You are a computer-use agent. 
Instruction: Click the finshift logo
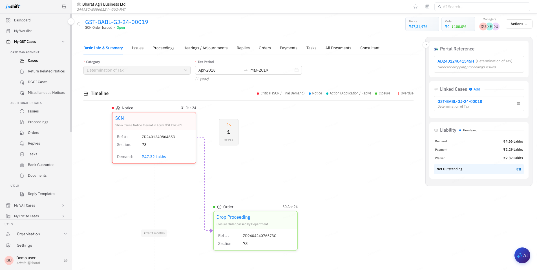(13, 6)
